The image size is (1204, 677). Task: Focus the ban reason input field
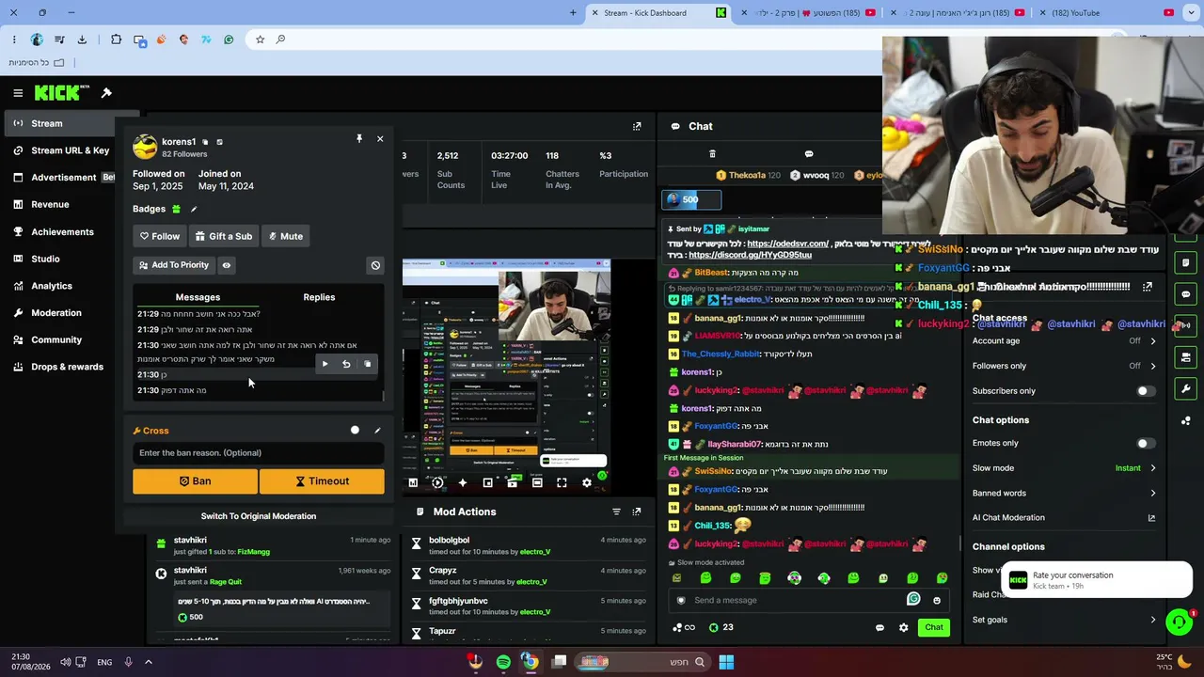tap(259, 453)
